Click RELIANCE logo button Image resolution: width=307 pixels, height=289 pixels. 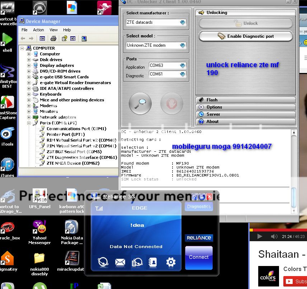pyautogui.click(x=199, y=238)
